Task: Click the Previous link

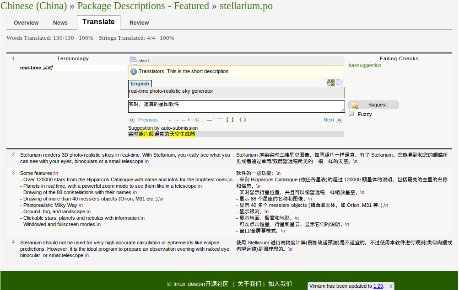Action: point(148,120)
